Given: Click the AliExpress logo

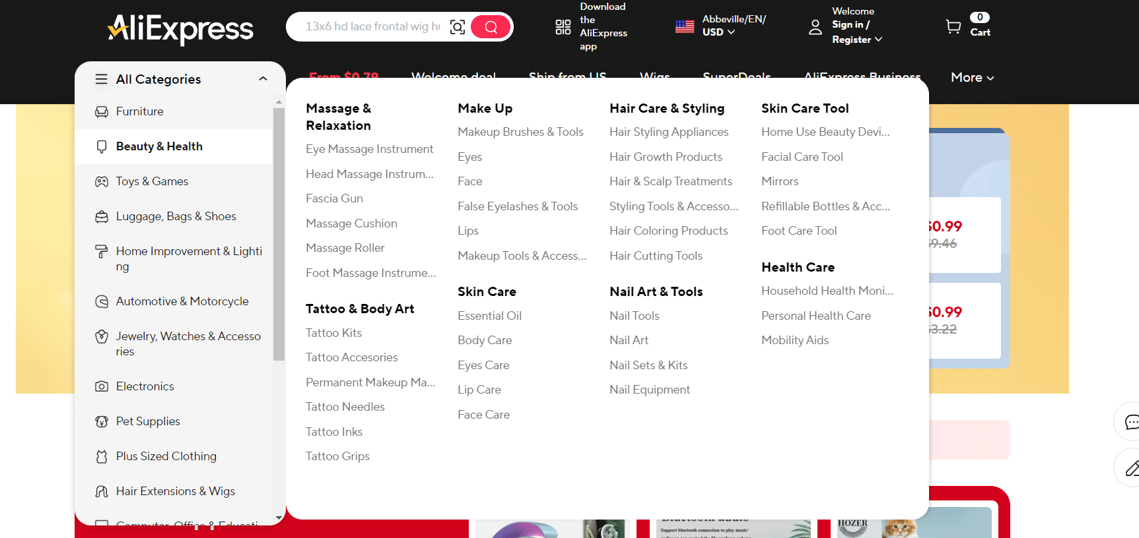Looking at the screenshot, I should pyautogui.click(x=180, y=29).
